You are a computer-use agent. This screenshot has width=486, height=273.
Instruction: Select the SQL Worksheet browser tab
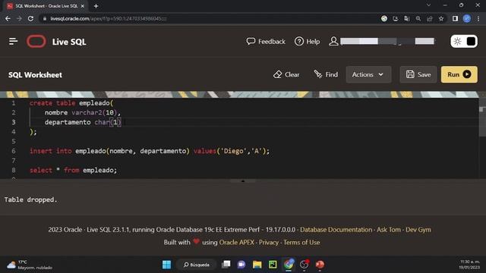point(46,6)
